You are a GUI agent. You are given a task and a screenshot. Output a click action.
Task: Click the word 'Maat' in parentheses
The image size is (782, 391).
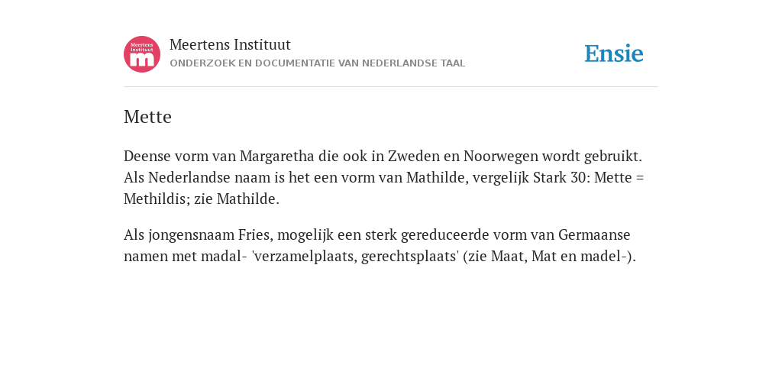click(509, 256)
